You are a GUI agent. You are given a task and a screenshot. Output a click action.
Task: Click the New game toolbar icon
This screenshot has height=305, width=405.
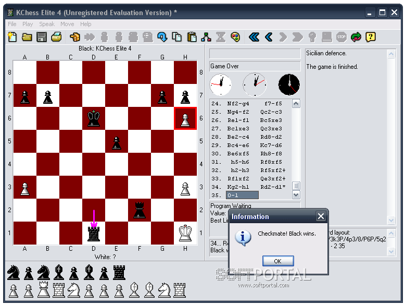click(12, 37)
